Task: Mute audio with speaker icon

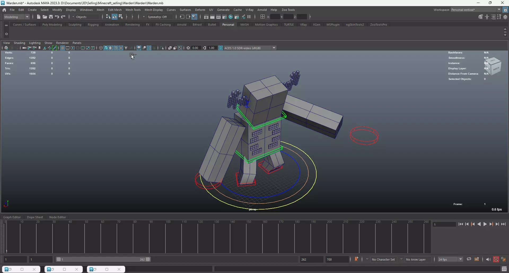Action: click(x=488, y=259)
